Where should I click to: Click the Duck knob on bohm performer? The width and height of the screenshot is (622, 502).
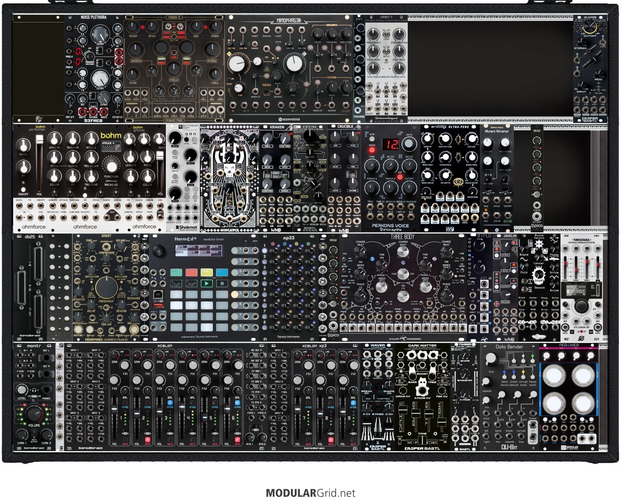point(23,145)
